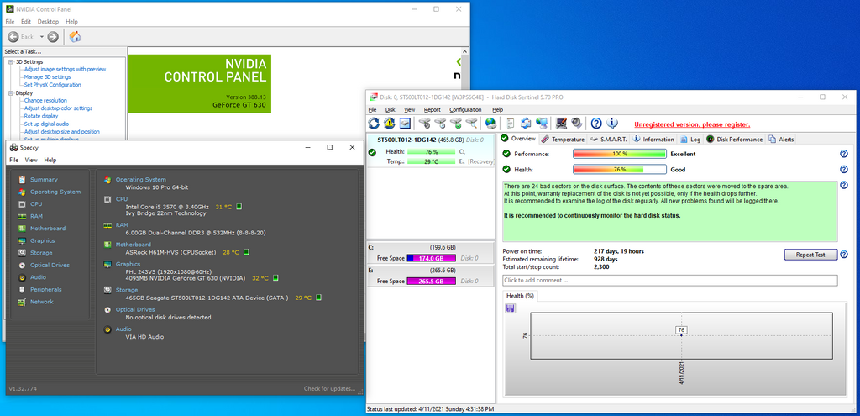Image resolution: width=860 pixels, height=416 pixels.
Task: Collapse the 3D Settings tree node
Action: pos(11,61)
